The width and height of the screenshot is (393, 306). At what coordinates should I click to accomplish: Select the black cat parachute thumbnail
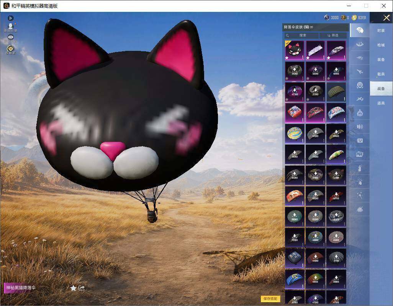pos(295,50)
